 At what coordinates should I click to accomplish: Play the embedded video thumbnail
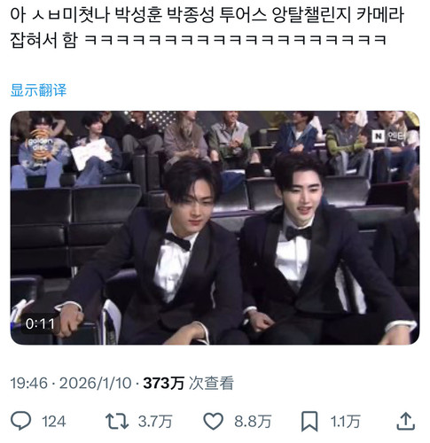coord(215,228)
